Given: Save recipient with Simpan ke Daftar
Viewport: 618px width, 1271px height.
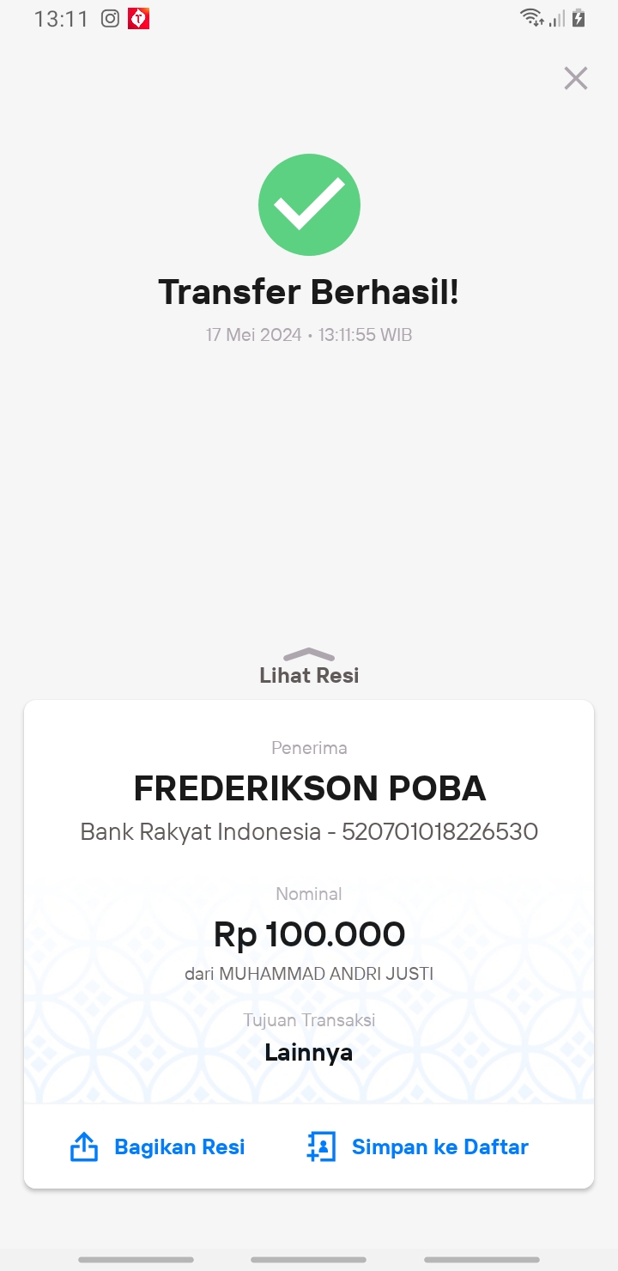Looking at the screenshot, I should click(440, 1147).
